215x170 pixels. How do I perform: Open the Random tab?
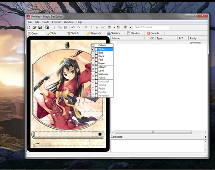(x=133, y=33)
